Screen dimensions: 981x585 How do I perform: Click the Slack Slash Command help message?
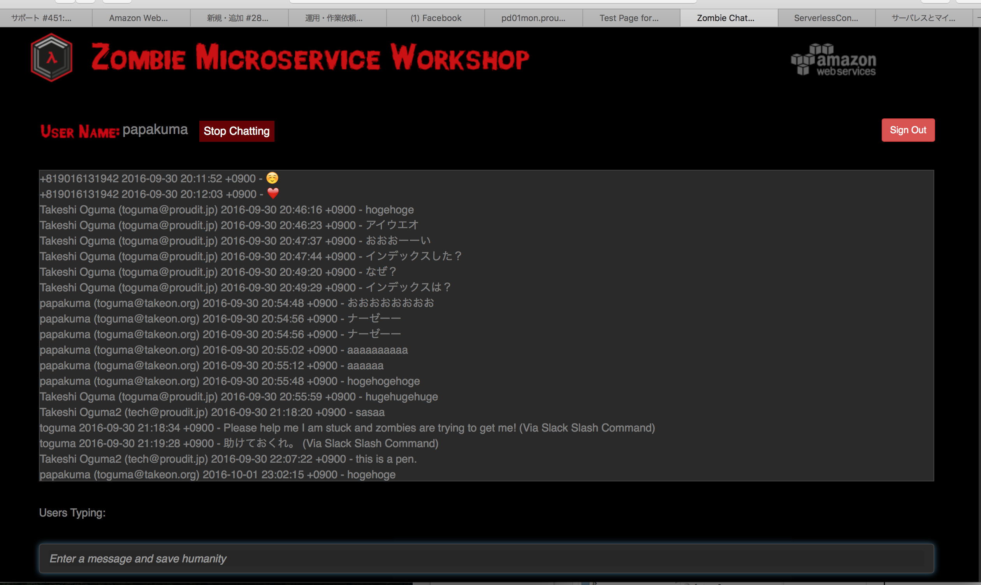point(347,428)
